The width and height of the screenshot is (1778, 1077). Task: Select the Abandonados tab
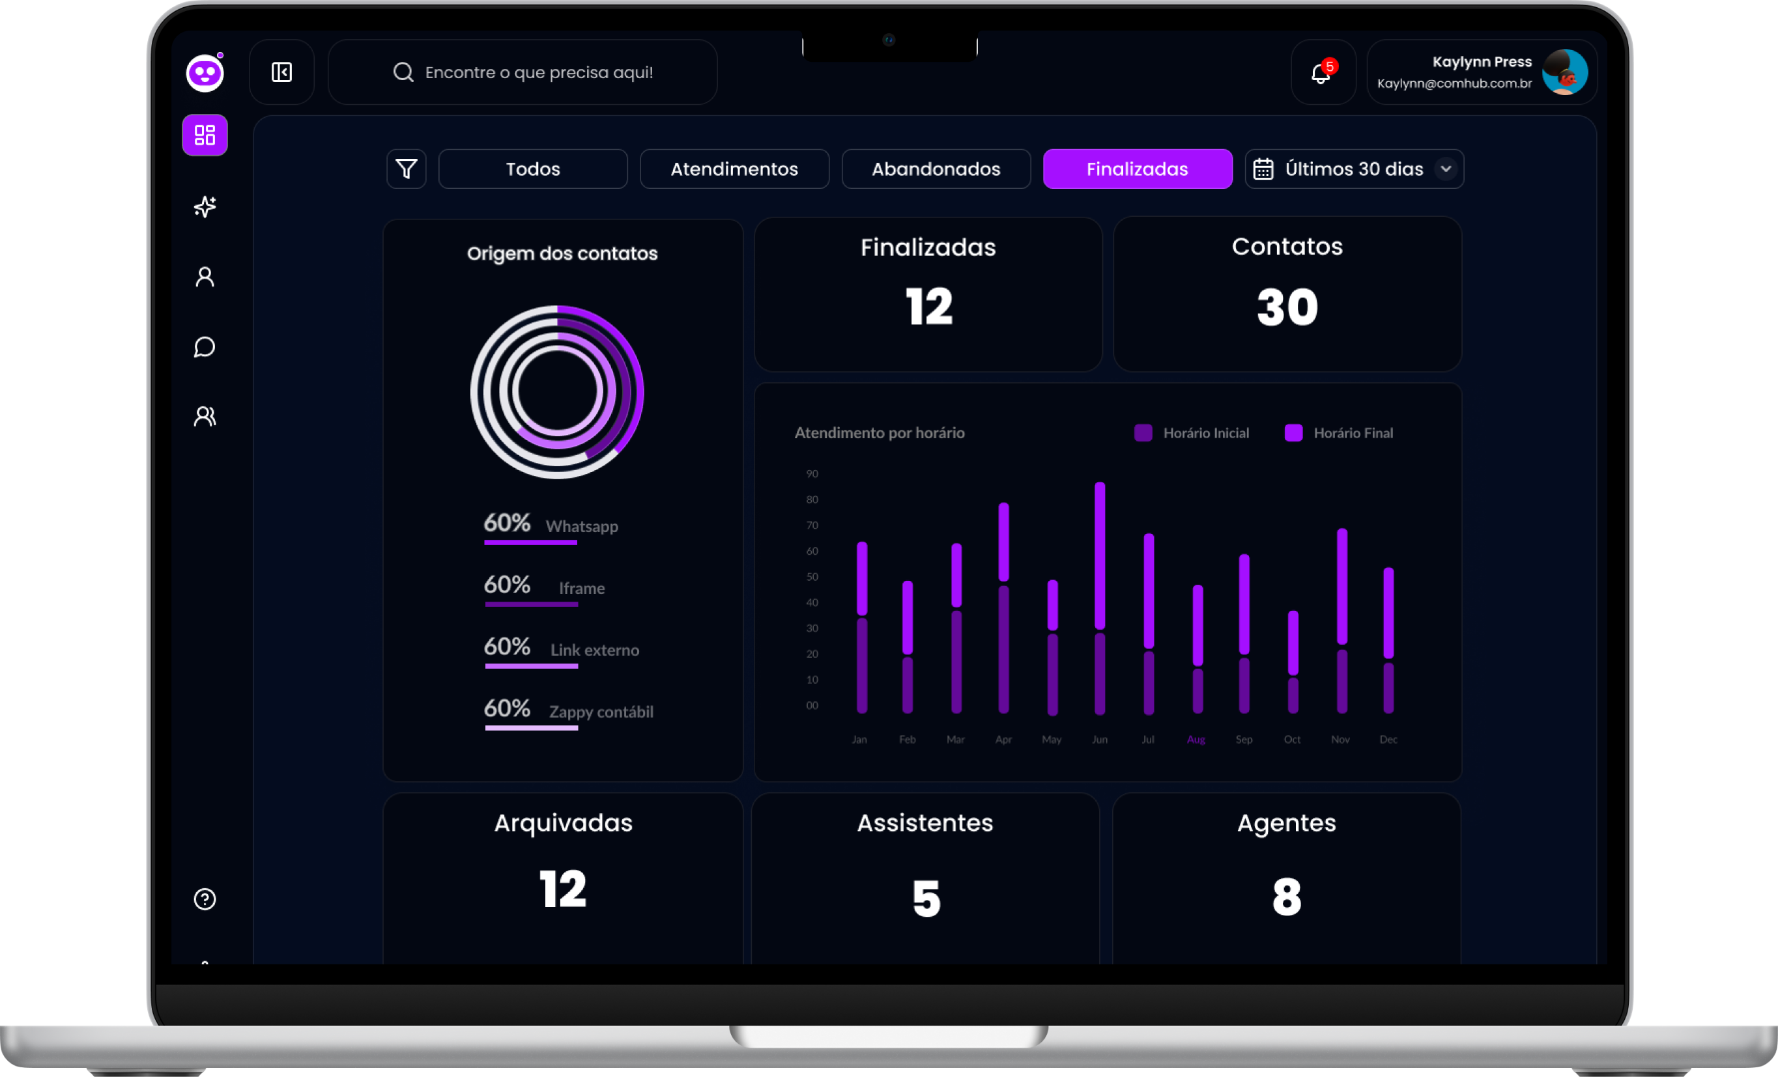936,169
